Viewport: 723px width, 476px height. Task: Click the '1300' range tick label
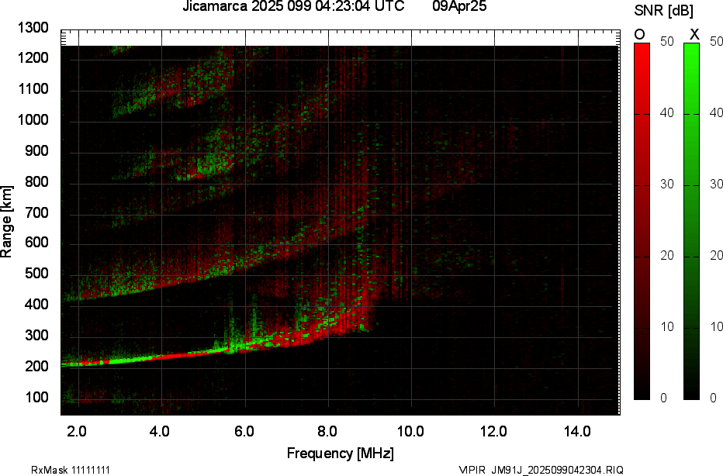click(33, 28)
